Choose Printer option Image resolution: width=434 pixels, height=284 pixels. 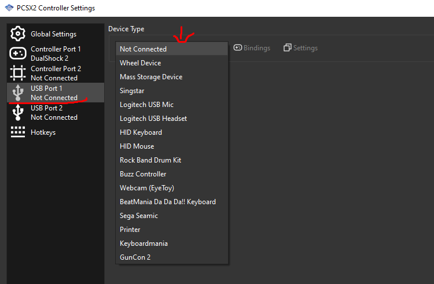[172, 230]
